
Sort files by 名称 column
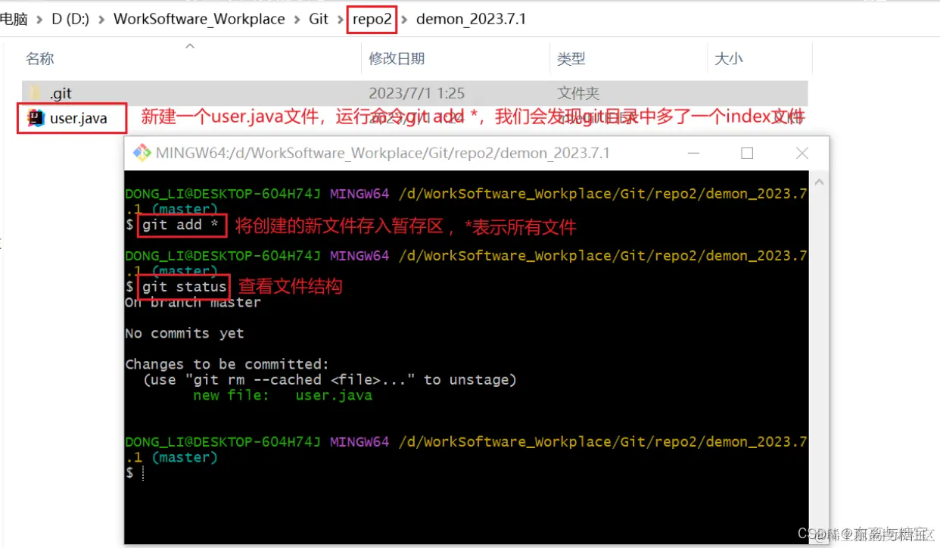[x=40, y=58]
